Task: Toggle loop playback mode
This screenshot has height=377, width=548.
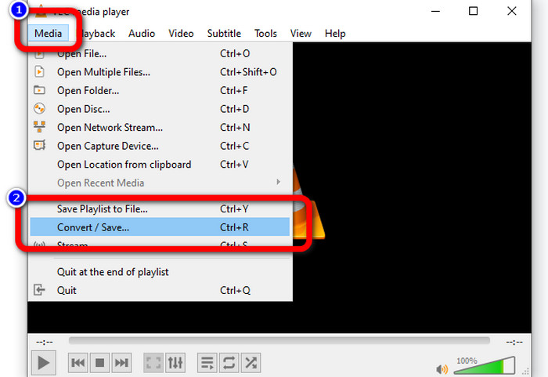Action: (x=229, y=363)
